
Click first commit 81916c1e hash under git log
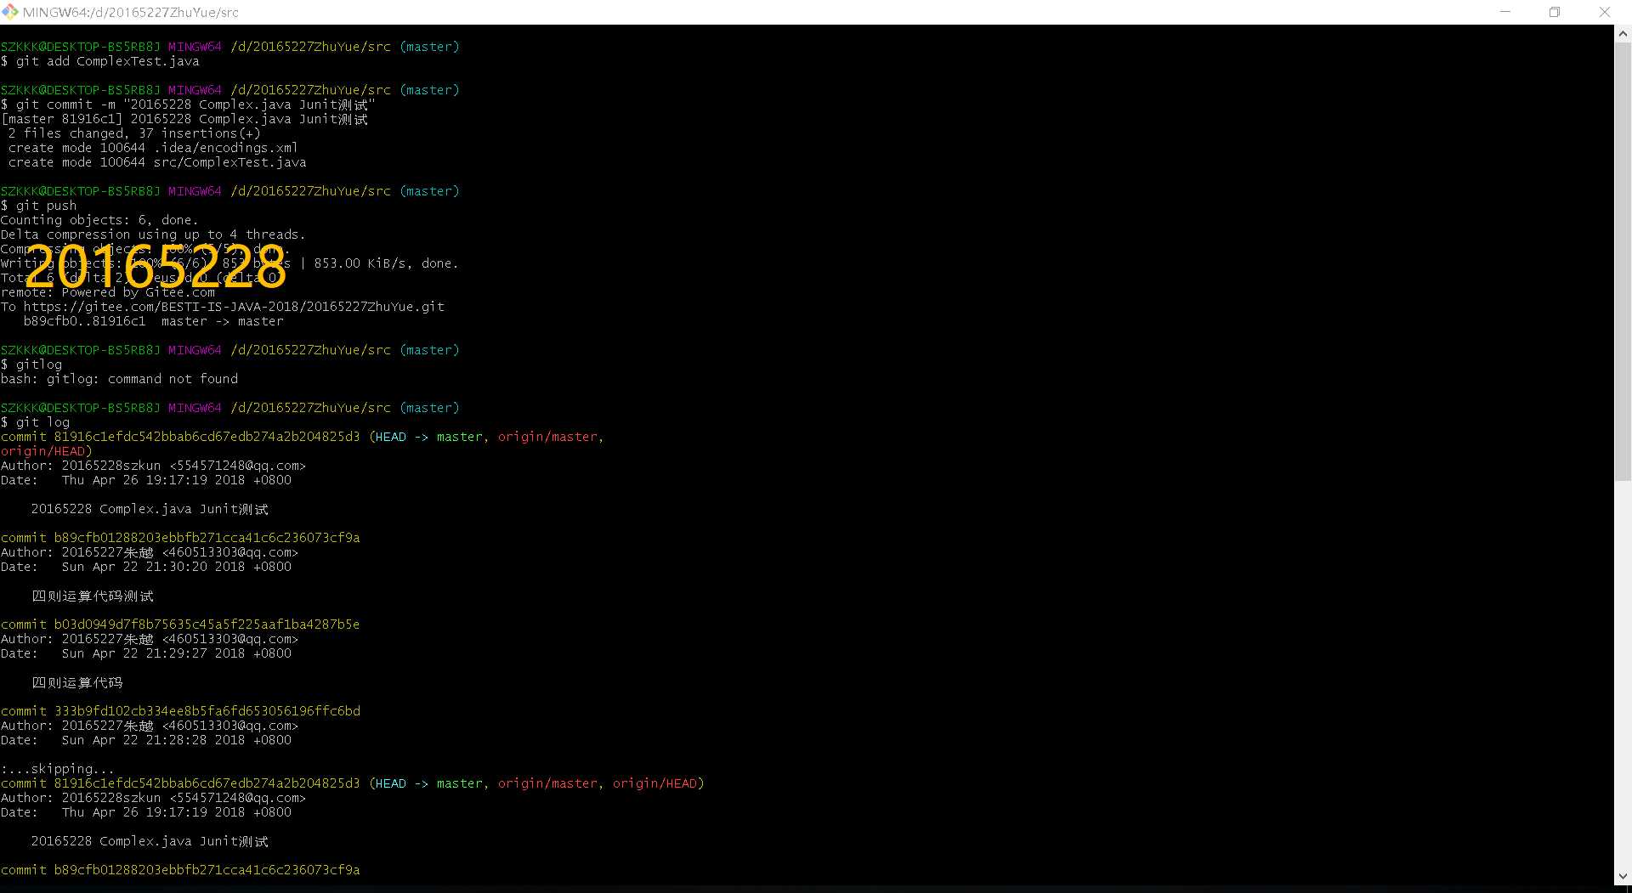tap(207, 437)
